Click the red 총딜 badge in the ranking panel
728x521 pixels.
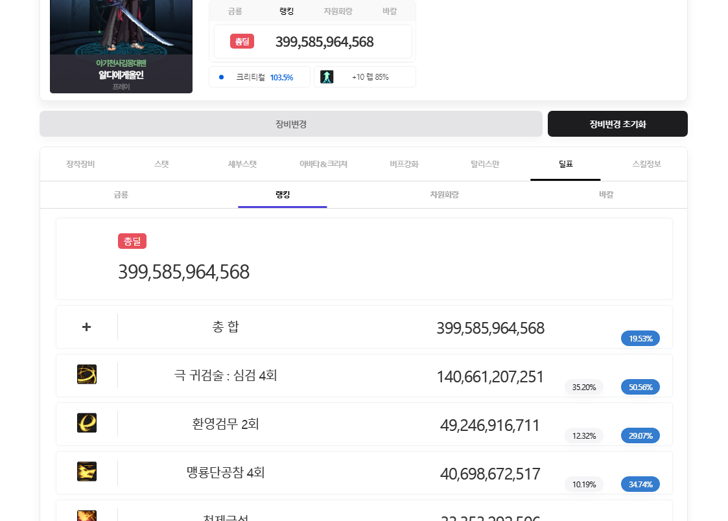coord(132,241)
